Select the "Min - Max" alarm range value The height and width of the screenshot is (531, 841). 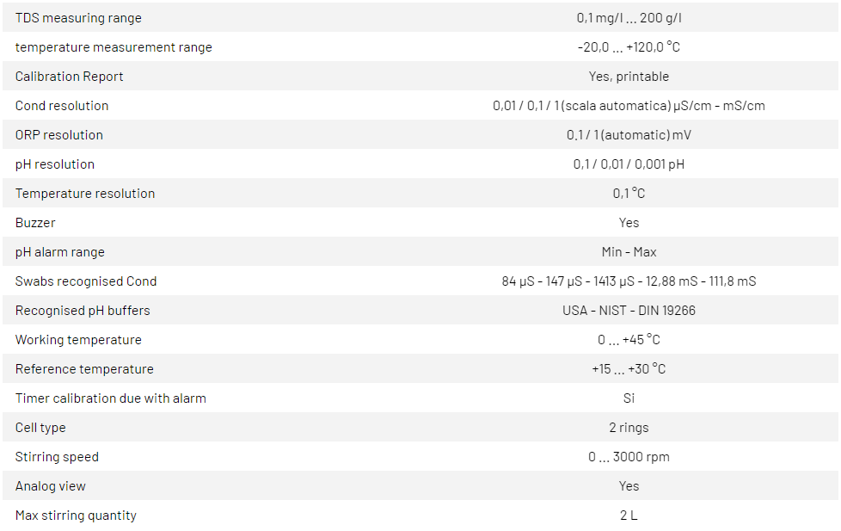point(629,252)
